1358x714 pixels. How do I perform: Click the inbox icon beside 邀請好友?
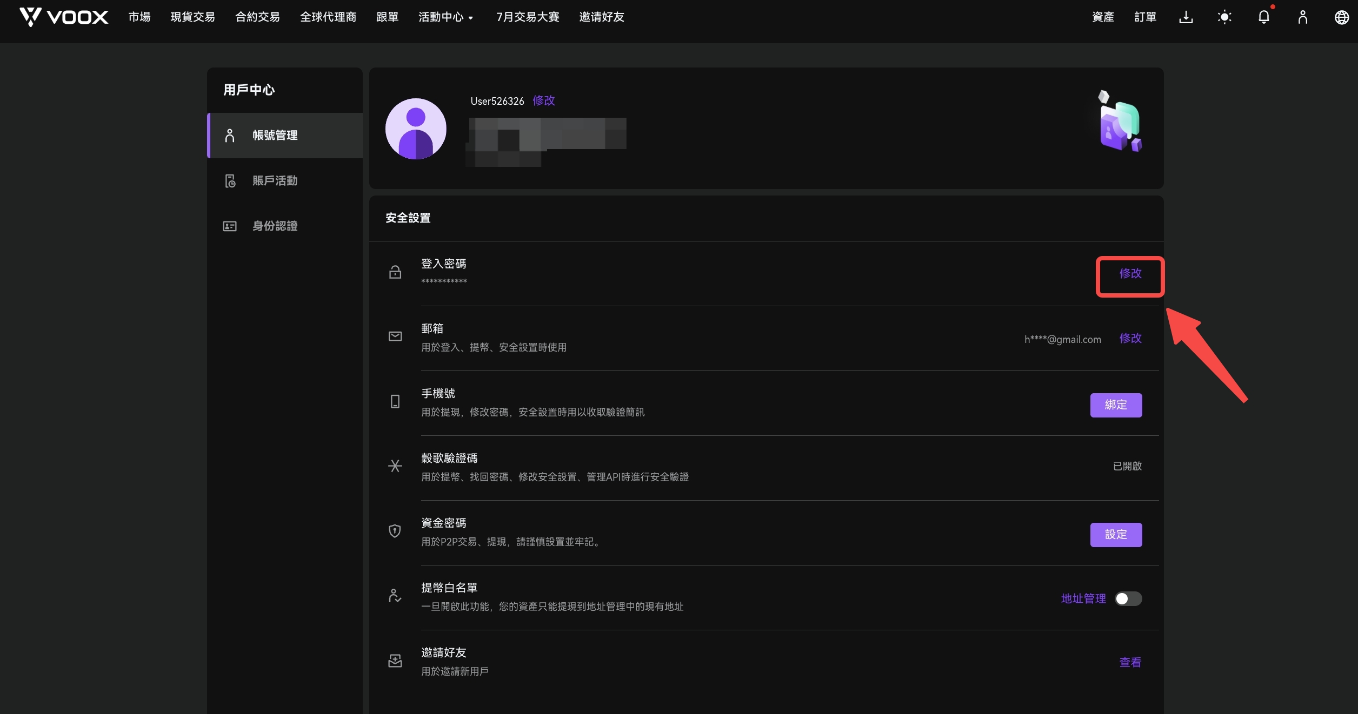pyautogui.click(x=395, y=661)
